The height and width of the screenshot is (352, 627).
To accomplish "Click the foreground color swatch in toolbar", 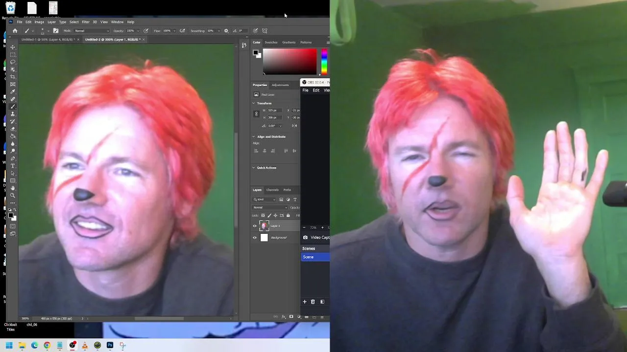I will pyautogui.click(x=10, y=215).
